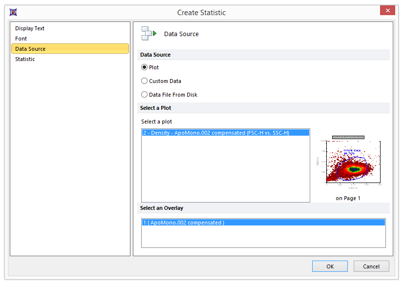The height and width of the screenshot is (285, 404).
Task: Click the gray Data Source section header
Action: [x=155, y=55]
